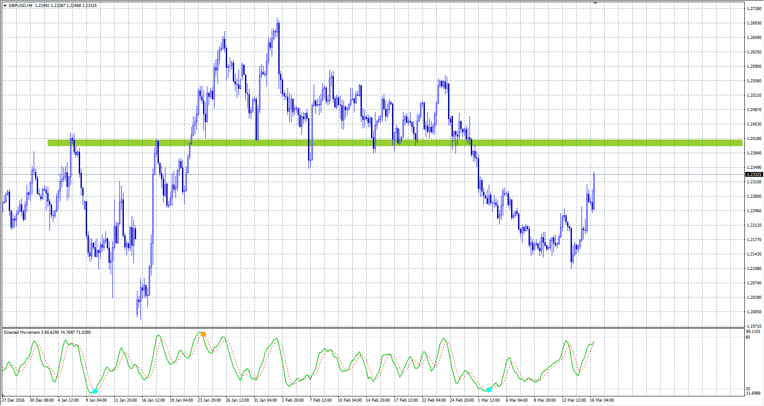Click the 14 Feb 20:00 time label
This screenshot has height=406, width=764.
(378, 400)
